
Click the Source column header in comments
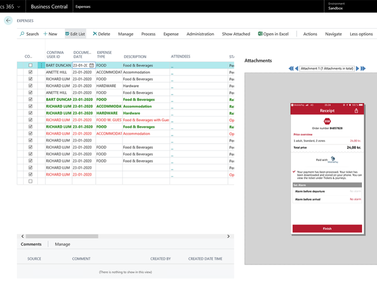pos(34,258)
